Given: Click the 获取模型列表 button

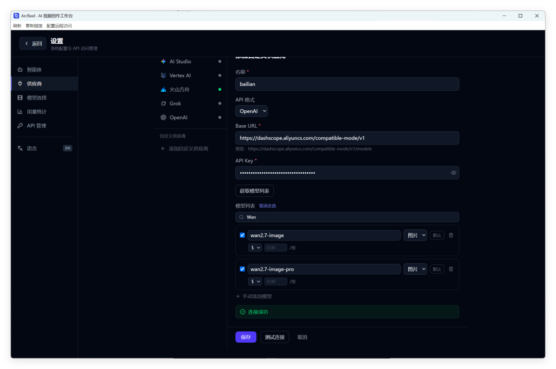Looking at the screenshot, I should 254,191.
